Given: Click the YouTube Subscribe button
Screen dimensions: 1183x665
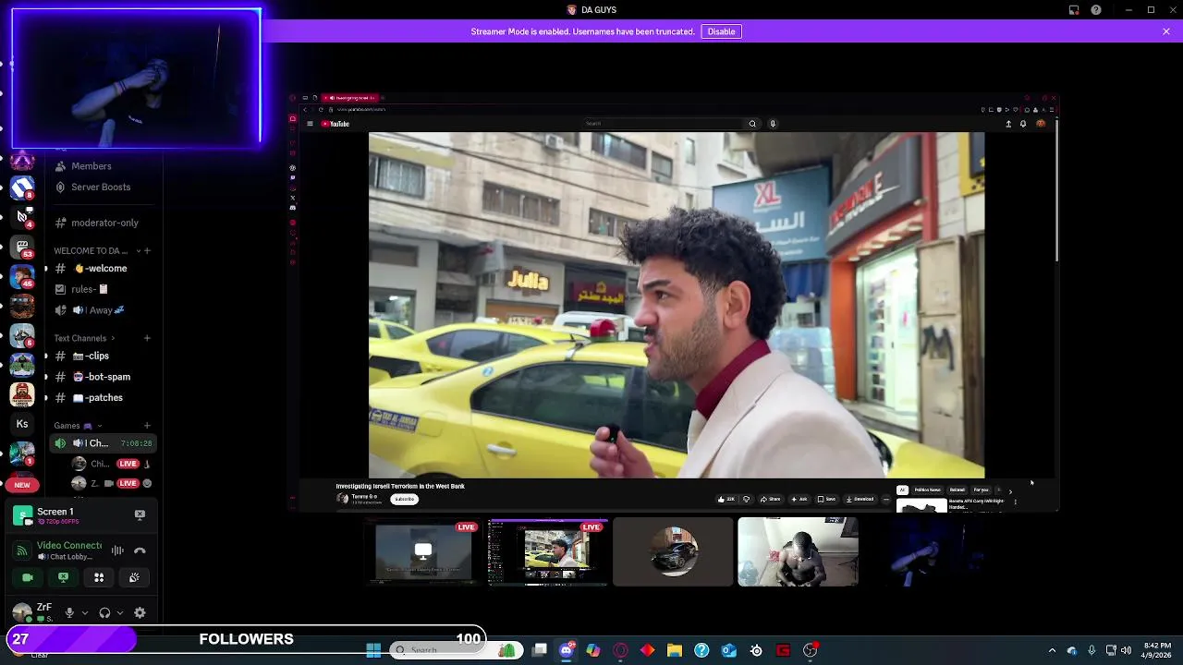Looking at the screenshot, I should coord(404,499).
